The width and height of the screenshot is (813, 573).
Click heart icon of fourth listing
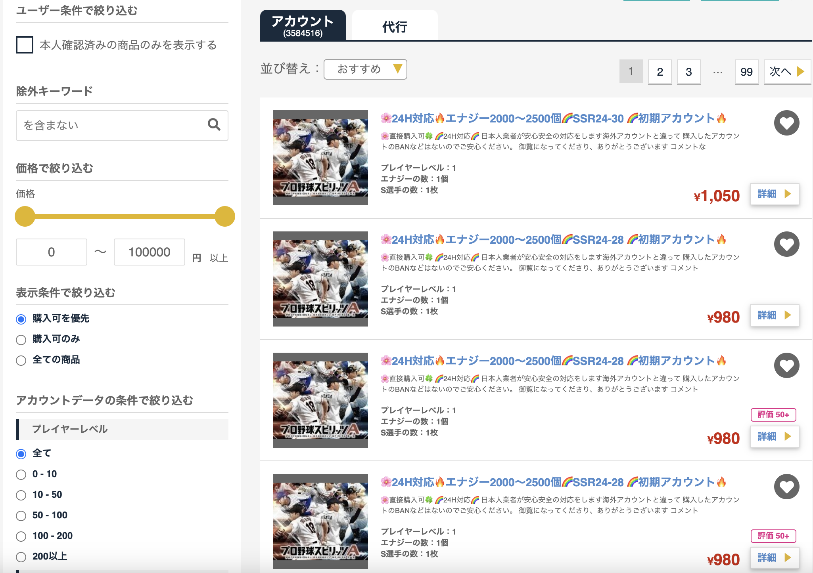coord(786,487)
